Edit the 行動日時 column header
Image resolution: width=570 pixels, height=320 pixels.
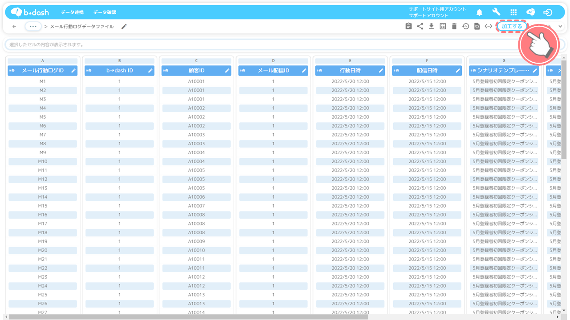coord(381,71)
